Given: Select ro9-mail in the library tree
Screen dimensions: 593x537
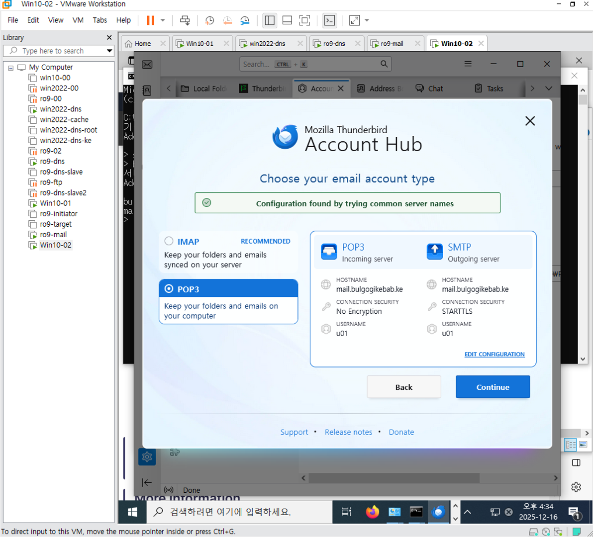Looking at the screenshot, I should pos(53,234).
